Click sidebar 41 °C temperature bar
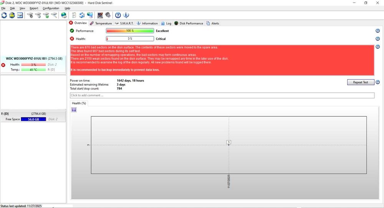Screen dimensions: 384x208 tap(33, 70)
